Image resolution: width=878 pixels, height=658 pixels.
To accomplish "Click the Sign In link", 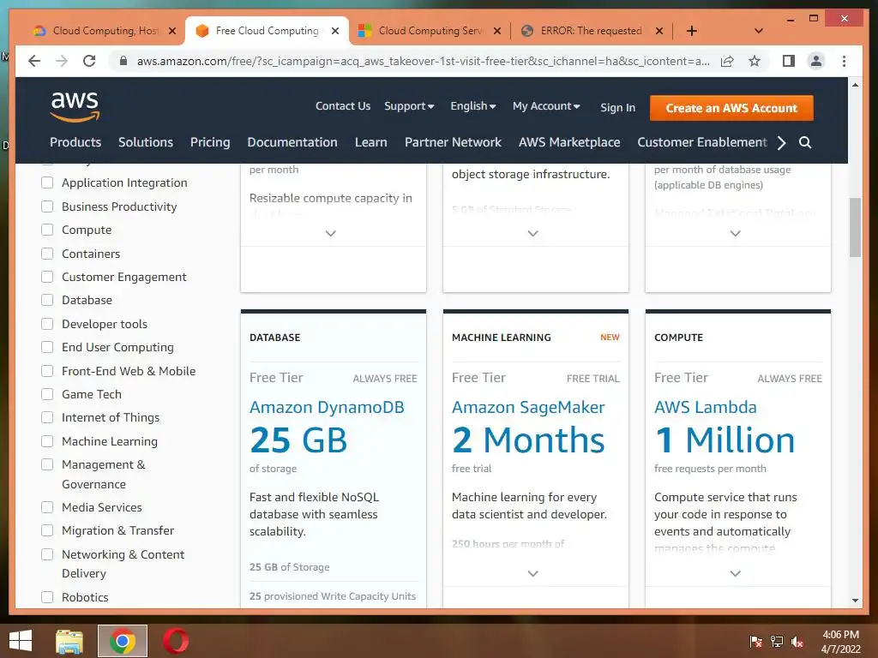I will tap(617, 107).
